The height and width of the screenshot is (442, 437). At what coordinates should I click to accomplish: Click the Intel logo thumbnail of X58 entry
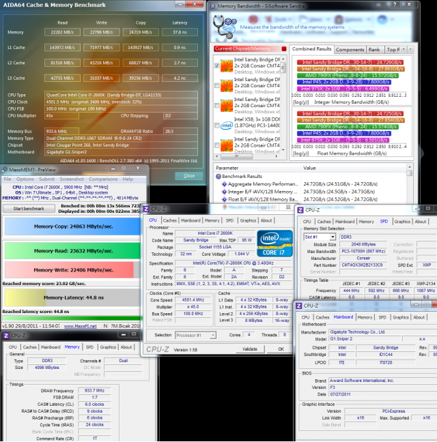[226, 125]
